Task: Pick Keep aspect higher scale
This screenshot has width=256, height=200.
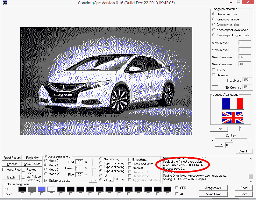Action: pos(214,35)
